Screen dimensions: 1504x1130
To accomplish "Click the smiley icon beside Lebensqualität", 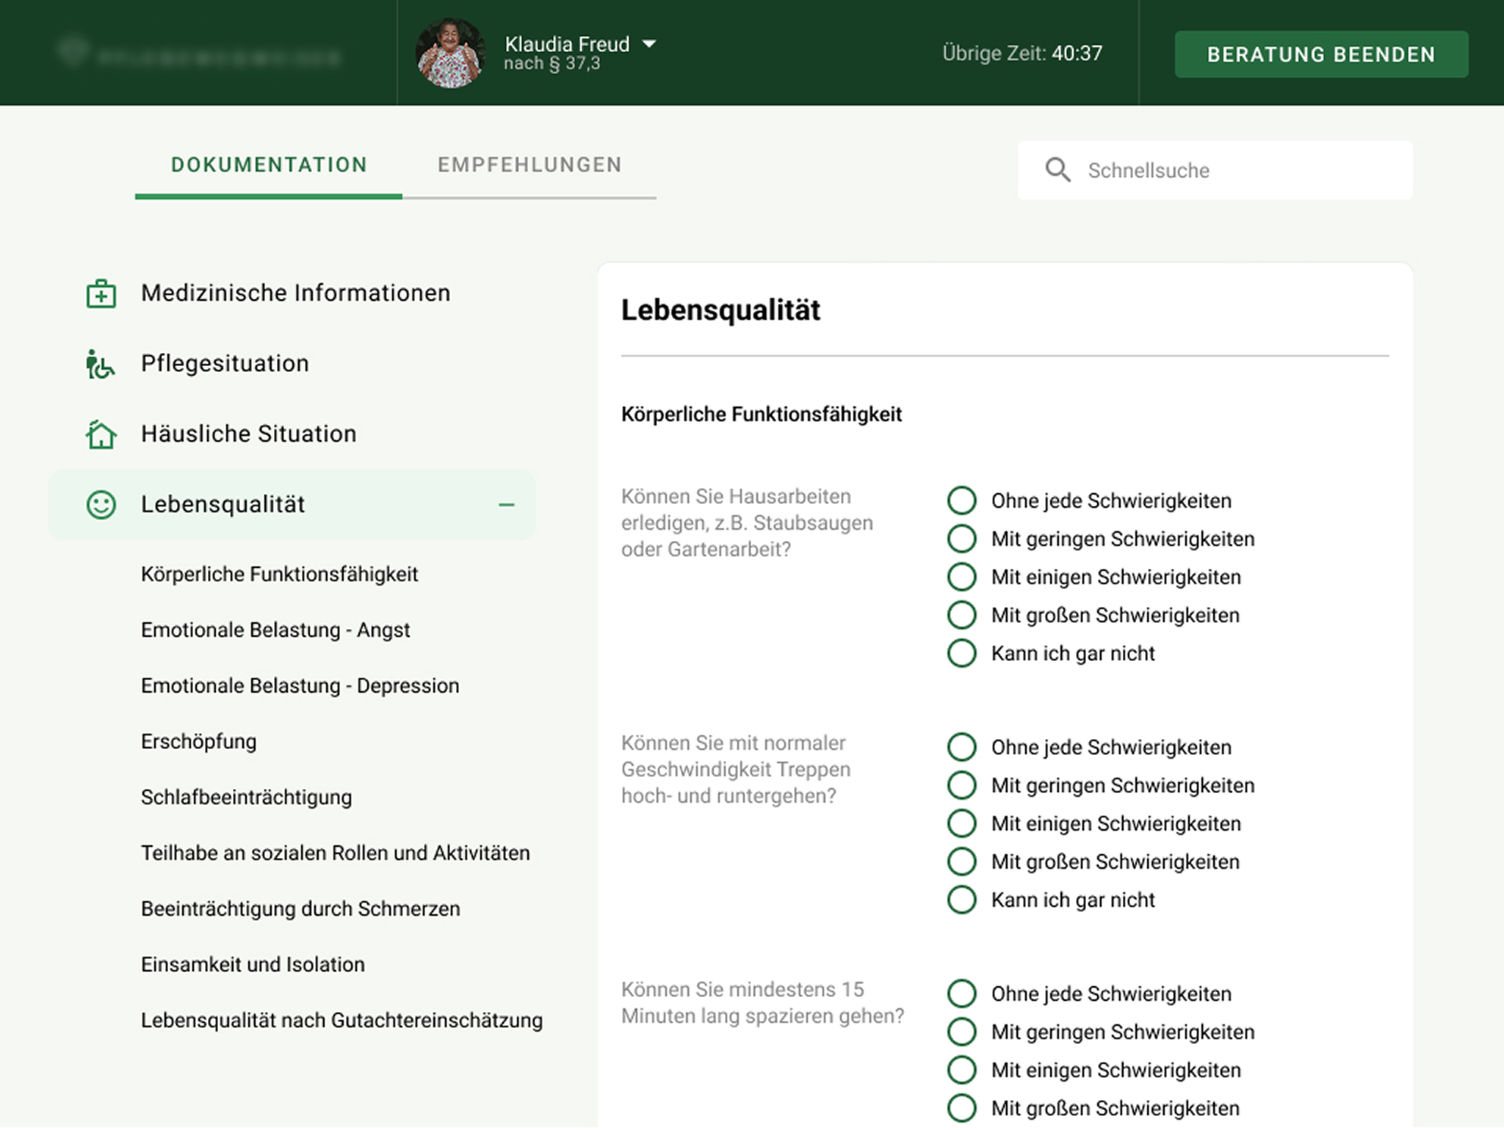I will pos(101,505).
